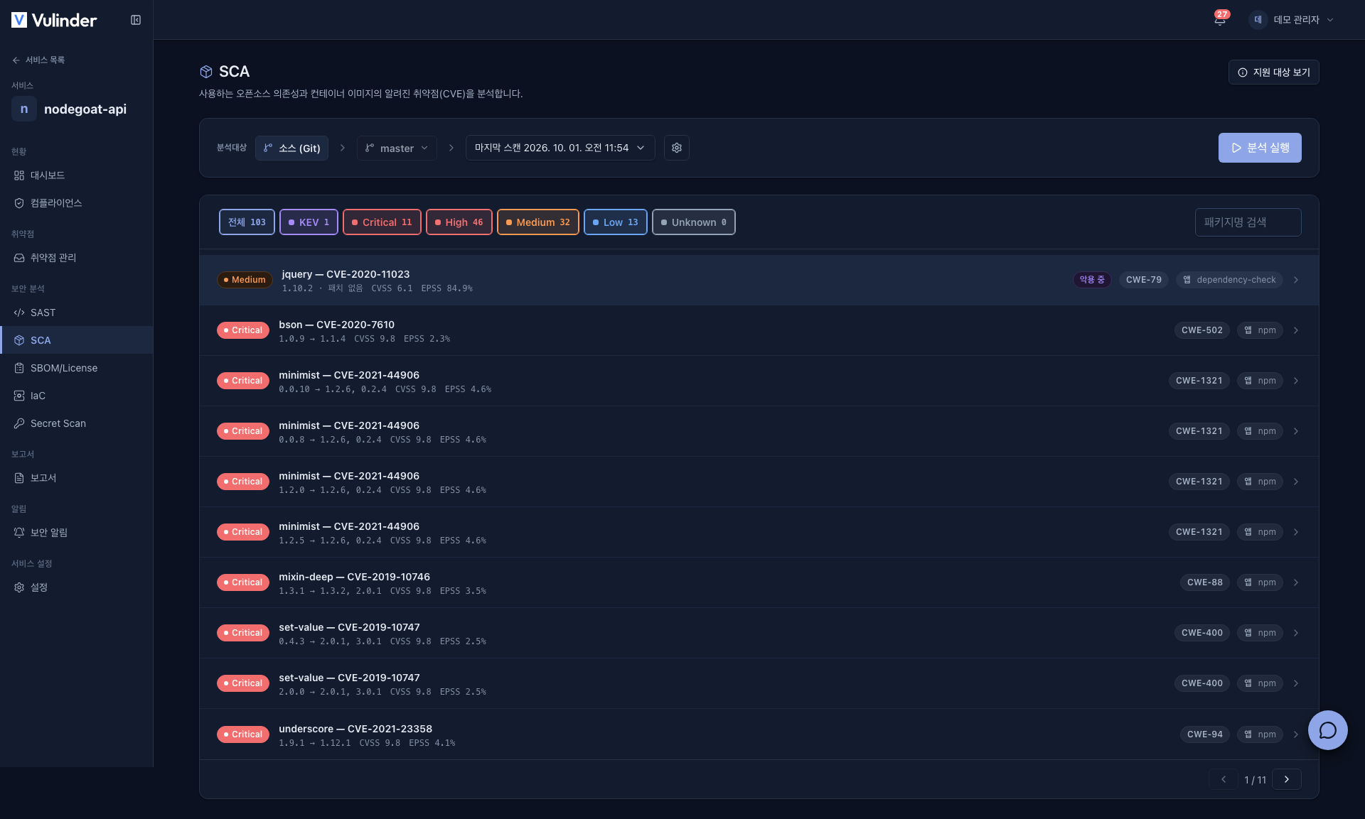
Task: Open SBOM/License page
Action: [76, 368]
